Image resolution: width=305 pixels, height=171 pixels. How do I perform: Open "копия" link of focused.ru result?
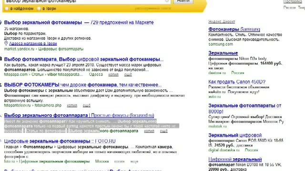pyautogui.click(x=149, y=131)
